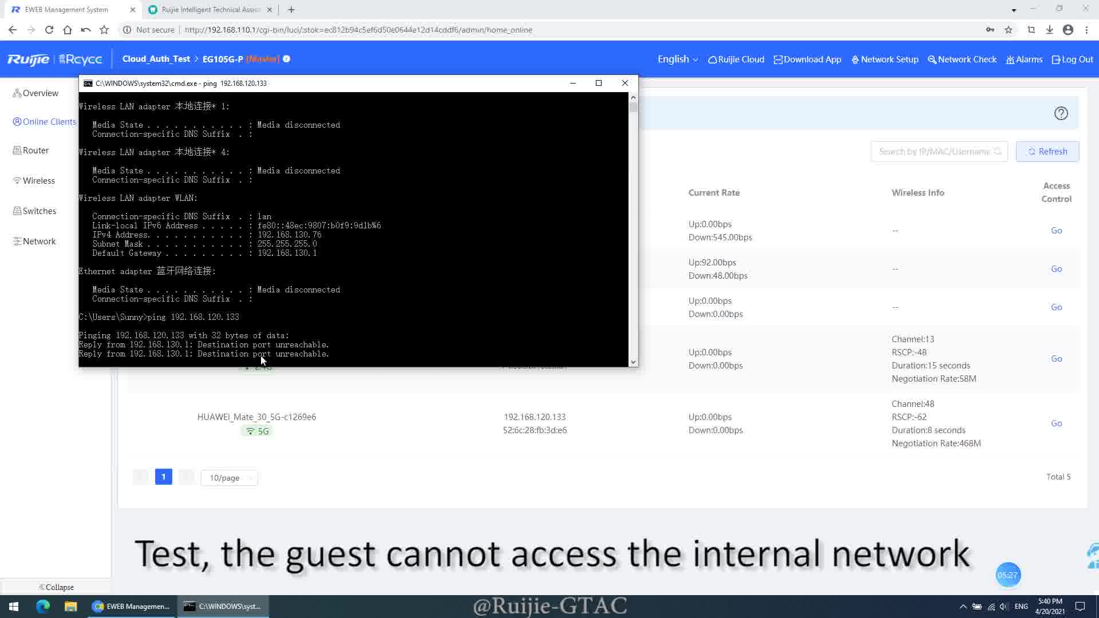
Task: Open the saved passwords key icon
Action: tap(990, 30)
